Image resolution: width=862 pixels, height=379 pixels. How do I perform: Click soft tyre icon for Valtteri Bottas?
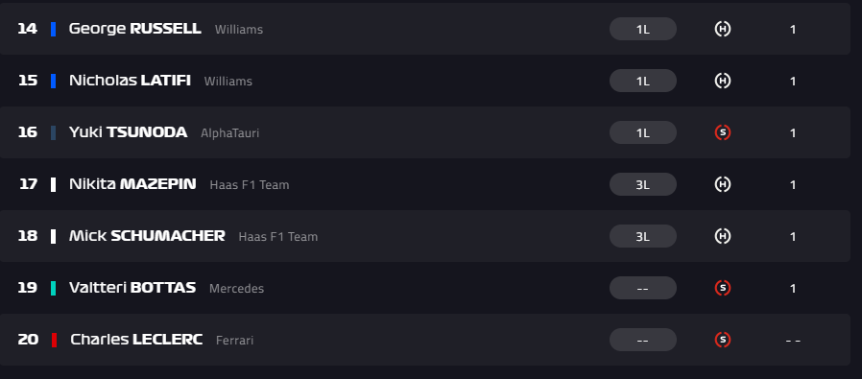click(723, 288)
